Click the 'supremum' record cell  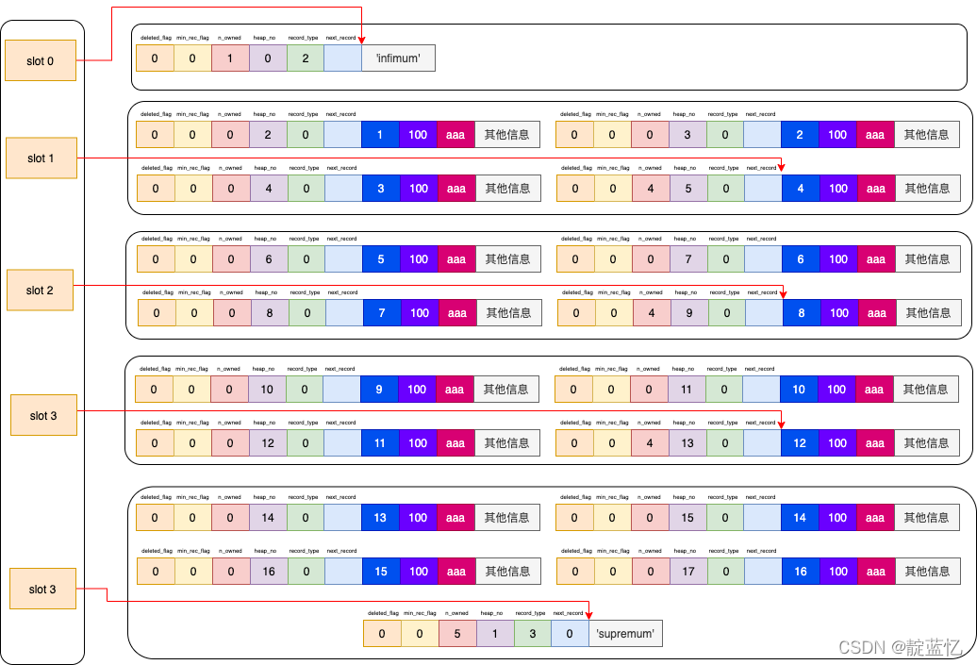[x=625, y=633]
